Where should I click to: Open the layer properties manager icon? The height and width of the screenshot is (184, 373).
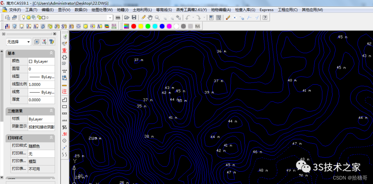[x=7, y=17]
